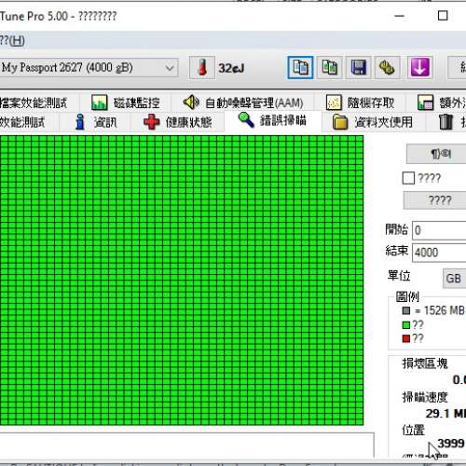Click the 位置 position label
The height and width of the screenshot is (466, 466).
click(x=413, y=430)
